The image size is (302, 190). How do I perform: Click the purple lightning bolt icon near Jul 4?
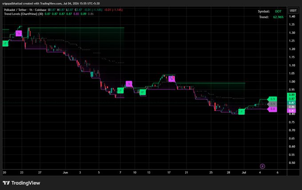[x=262, y=166]
